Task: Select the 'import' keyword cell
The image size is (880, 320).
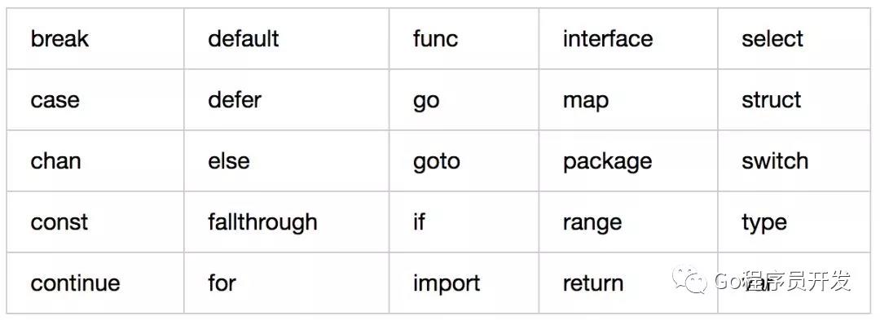Action: click(464, 283)
